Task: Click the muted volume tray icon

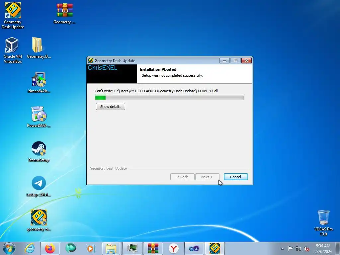Action: [x=306, y=249]
